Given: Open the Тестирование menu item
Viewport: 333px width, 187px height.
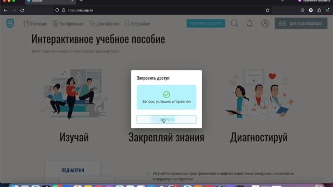Looking at the screenshot, I should click(68, 23).
